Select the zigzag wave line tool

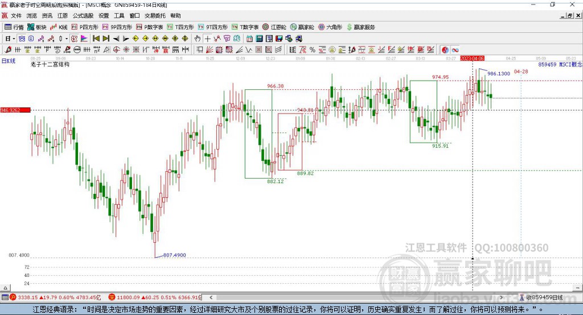coord(249,50)
